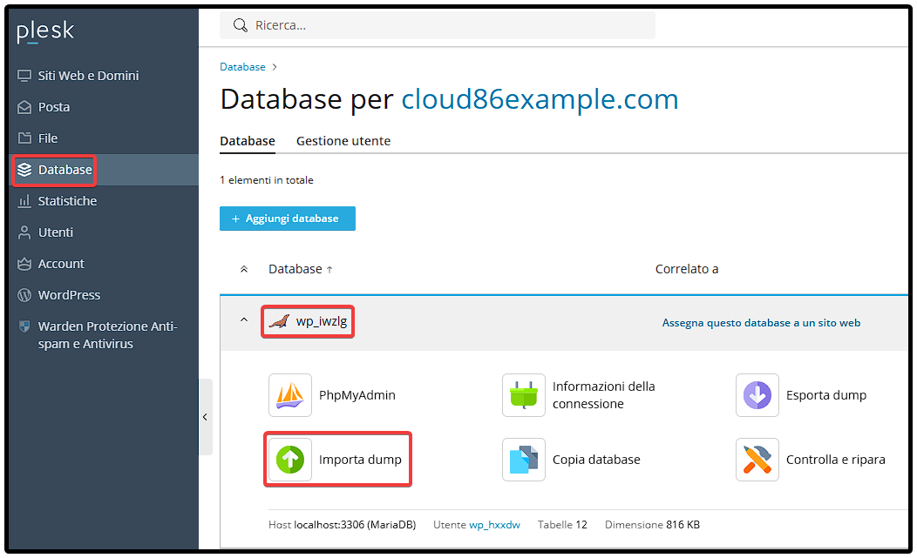Click the Importa dump label
917x558 pixels.
(360, 460)
